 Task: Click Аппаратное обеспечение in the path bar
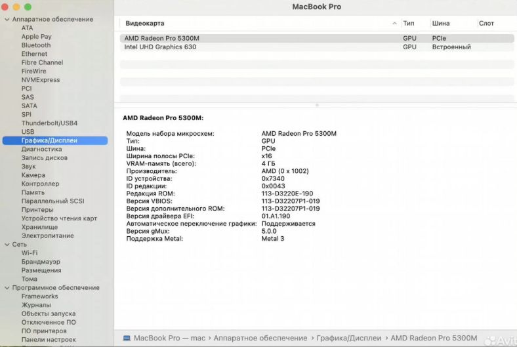point(260,338)
